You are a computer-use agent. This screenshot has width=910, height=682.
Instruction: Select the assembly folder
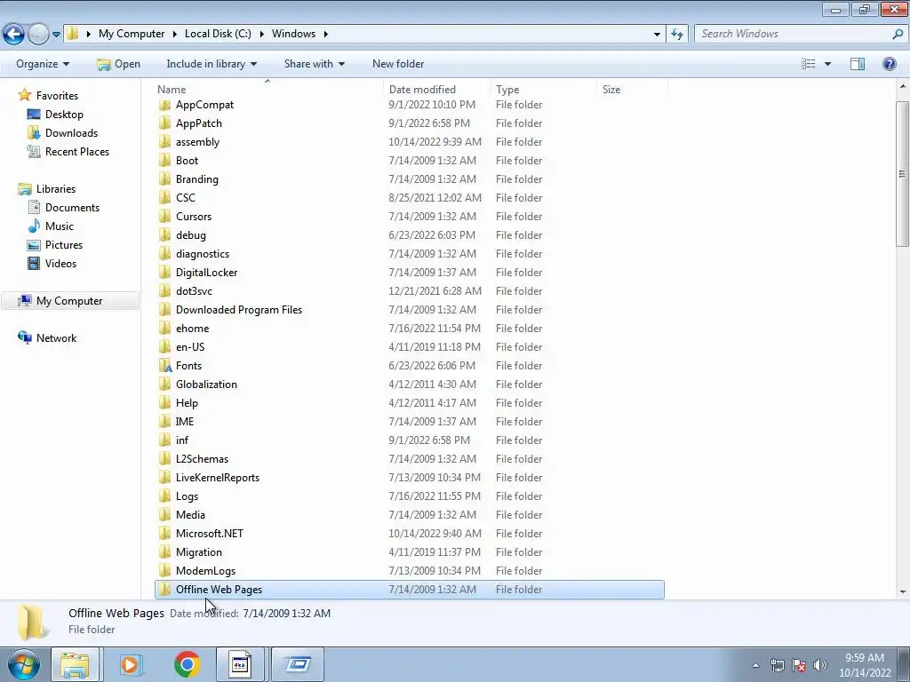click(x=197, y=142)
